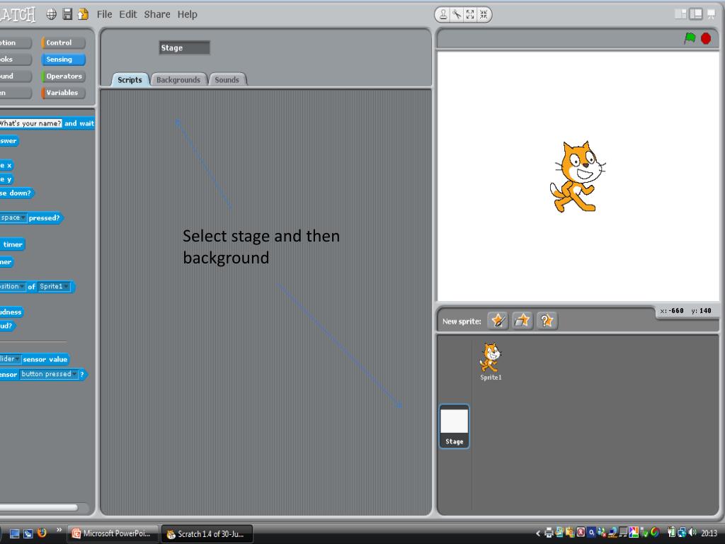This screenshot has height=544, width=725.
Task: Open the Sounds tab
Action: pos(227,80)
